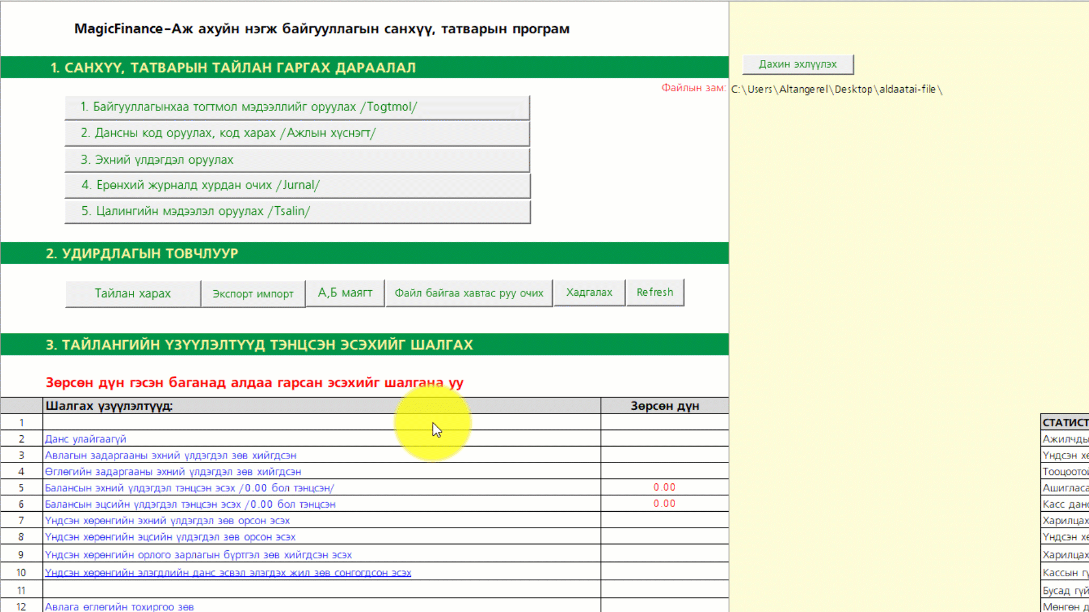The width and height of the screenshot is (1089, 612).
Task: Click the 'Тайлан харах' view report button
Action: 133,294
